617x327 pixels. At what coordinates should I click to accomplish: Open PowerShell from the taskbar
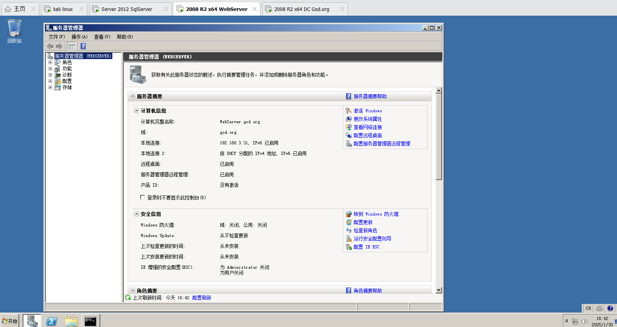point(52,321)
